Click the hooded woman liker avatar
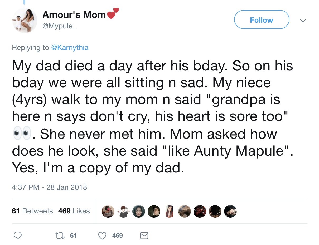319x245 pixels. 138,211
